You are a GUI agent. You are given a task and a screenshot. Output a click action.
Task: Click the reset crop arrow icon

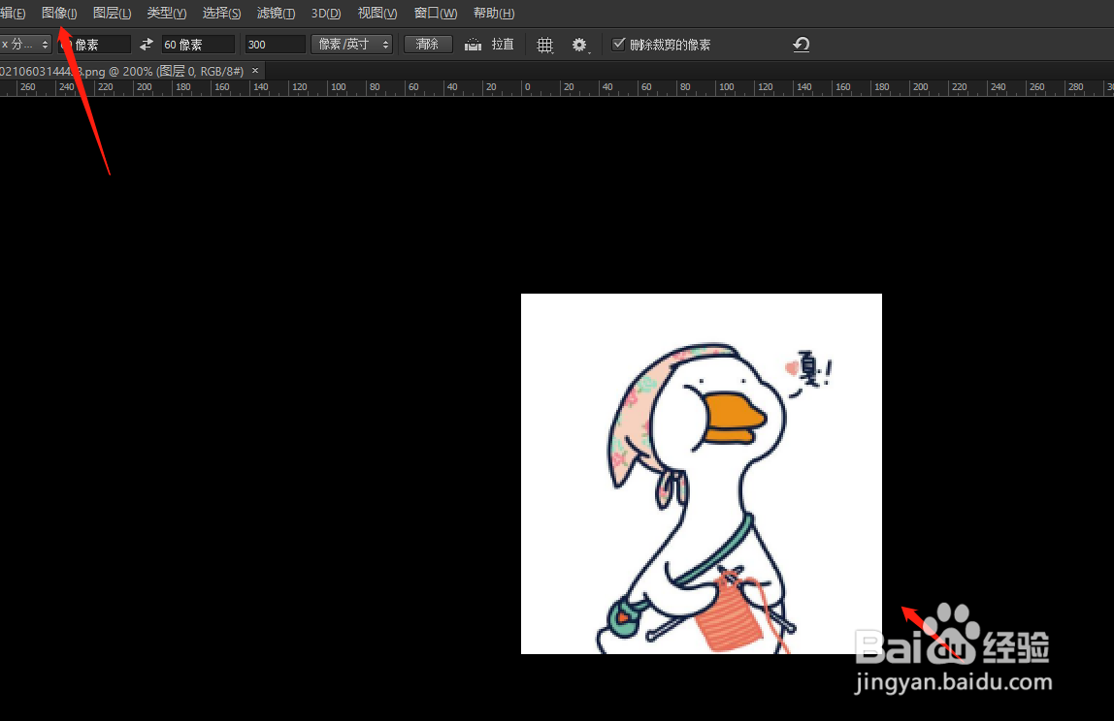tap(802, 44)
